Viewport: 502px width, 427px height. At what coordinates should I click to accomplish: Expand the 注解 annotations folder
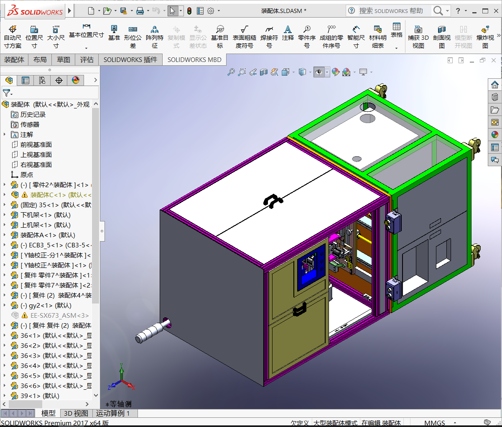pos(5,134)
